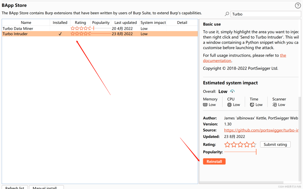Click the Memory impact icon

tap(205, 105)
